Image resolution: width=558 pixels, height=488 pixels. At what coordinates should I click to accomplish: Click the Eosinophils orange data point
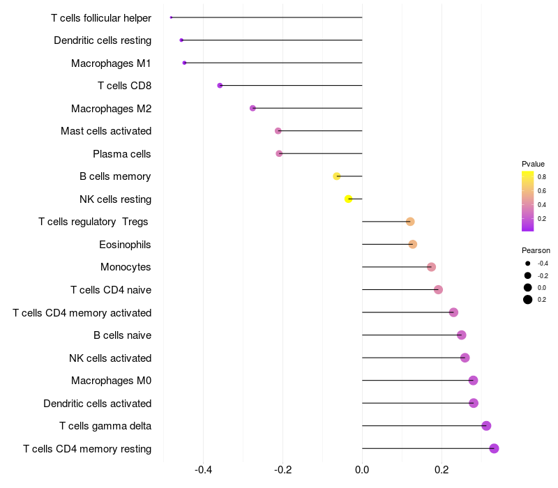(413, 245)
